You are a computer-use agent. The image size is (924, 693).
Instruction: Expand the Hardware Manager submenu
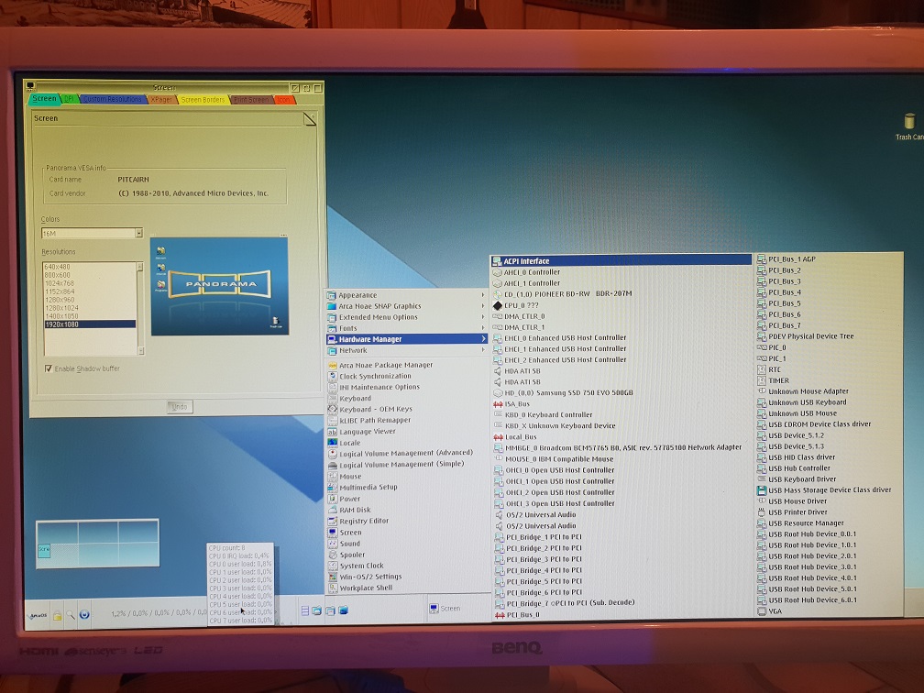[x=407, y=339]
